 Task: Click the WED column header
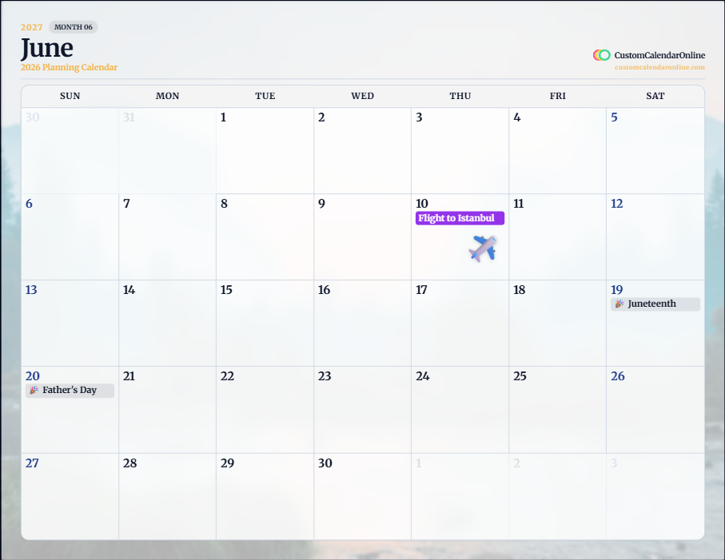tap(363, 96)
